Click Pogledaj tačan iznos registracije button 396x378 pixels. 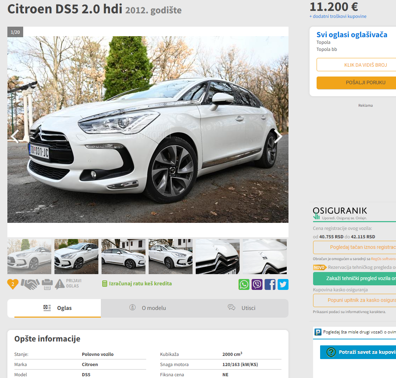[x=355, y=247]
